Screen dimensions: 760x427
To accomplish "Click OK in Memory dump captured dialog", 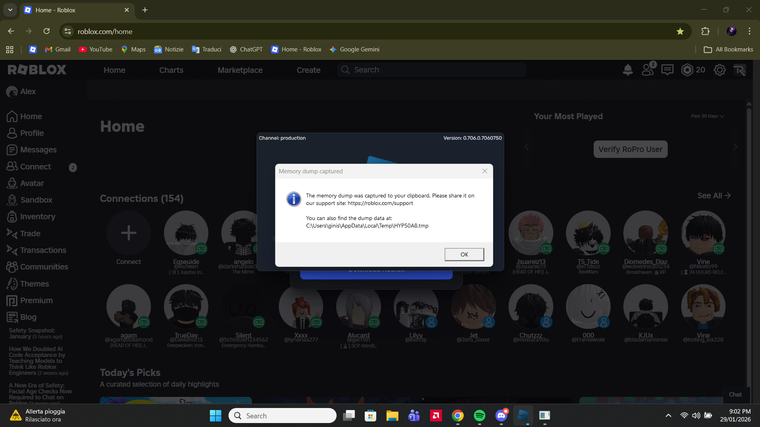I will (464, 254).
